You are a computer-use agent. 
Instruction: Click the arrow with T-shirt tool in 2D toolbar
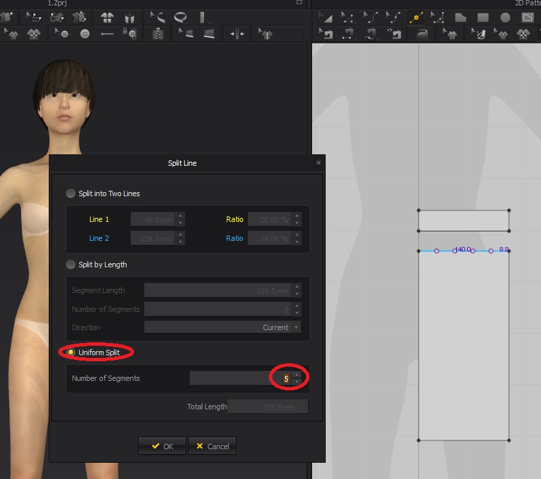click(x=450, y=33)
